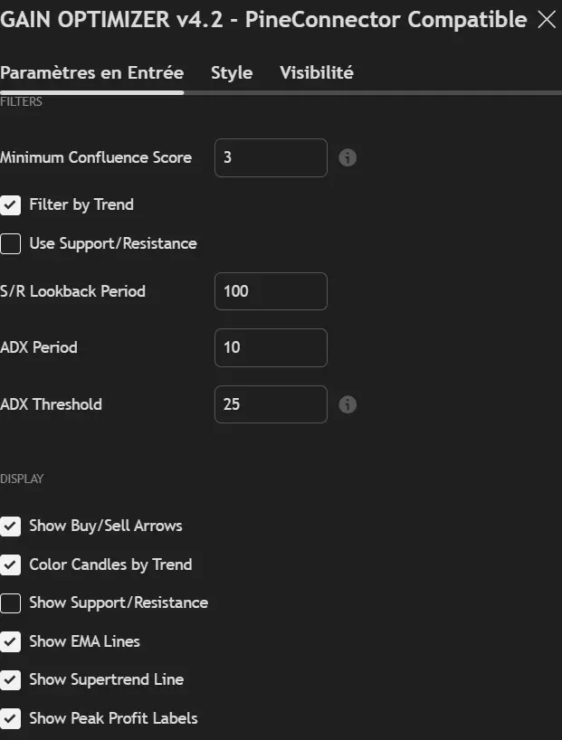Click info icon next to ADX Threshold
Viewport: 562px width, 740px height.
click(x=348, y=404)
